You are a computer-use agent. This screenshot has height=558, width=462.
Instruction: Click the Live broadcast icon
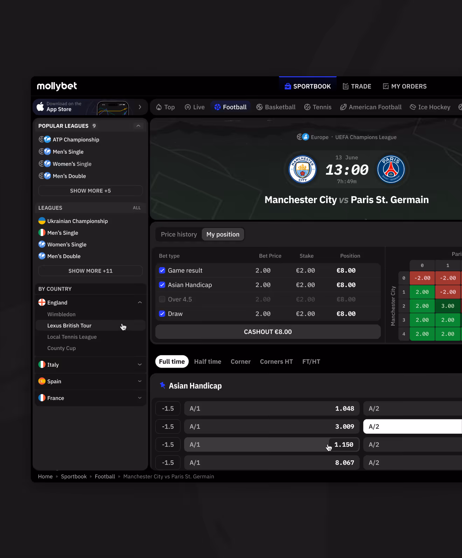(x=188, y=107)
